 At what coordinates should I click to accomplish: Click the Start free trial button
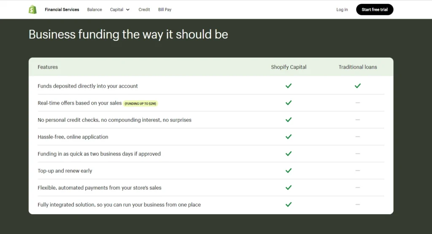point(375,10)
